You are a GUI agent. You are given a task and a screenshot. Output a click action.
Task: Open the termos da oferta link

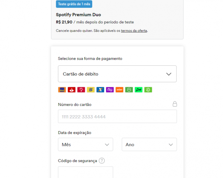[134, 31]
